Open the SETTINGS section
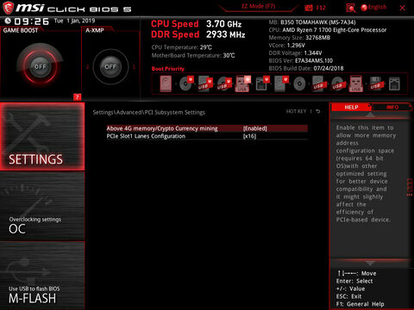This screenshot has height=310, width=414. [x=42, y=136]
